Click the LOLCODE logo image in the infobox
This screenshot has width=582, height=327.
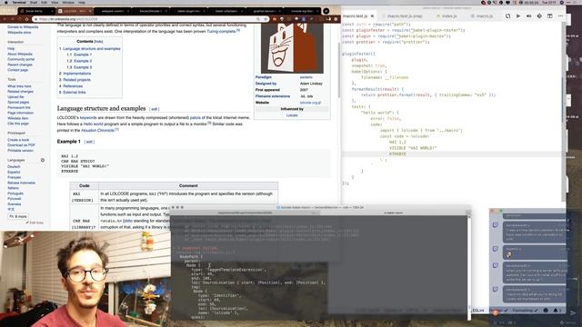(x=292, y=48)
